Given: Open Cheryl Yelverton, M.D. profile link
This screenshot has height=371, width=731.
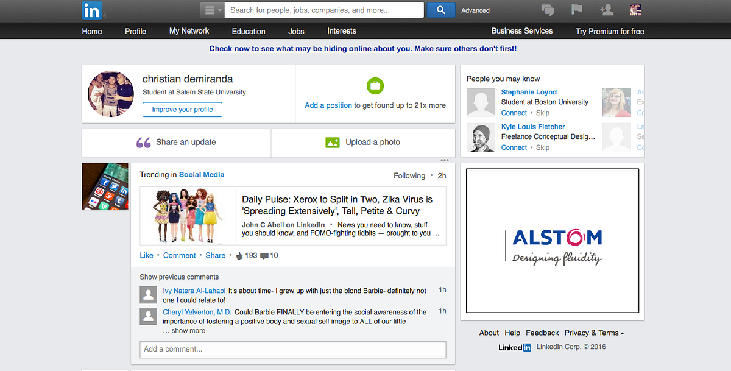Looking at the screenshot, I should (x=197, y=313).
